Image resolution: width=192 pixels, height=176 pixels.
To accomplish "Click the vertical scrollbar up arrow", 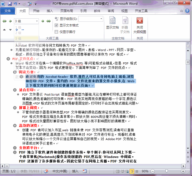I will (x=188, y=51).
